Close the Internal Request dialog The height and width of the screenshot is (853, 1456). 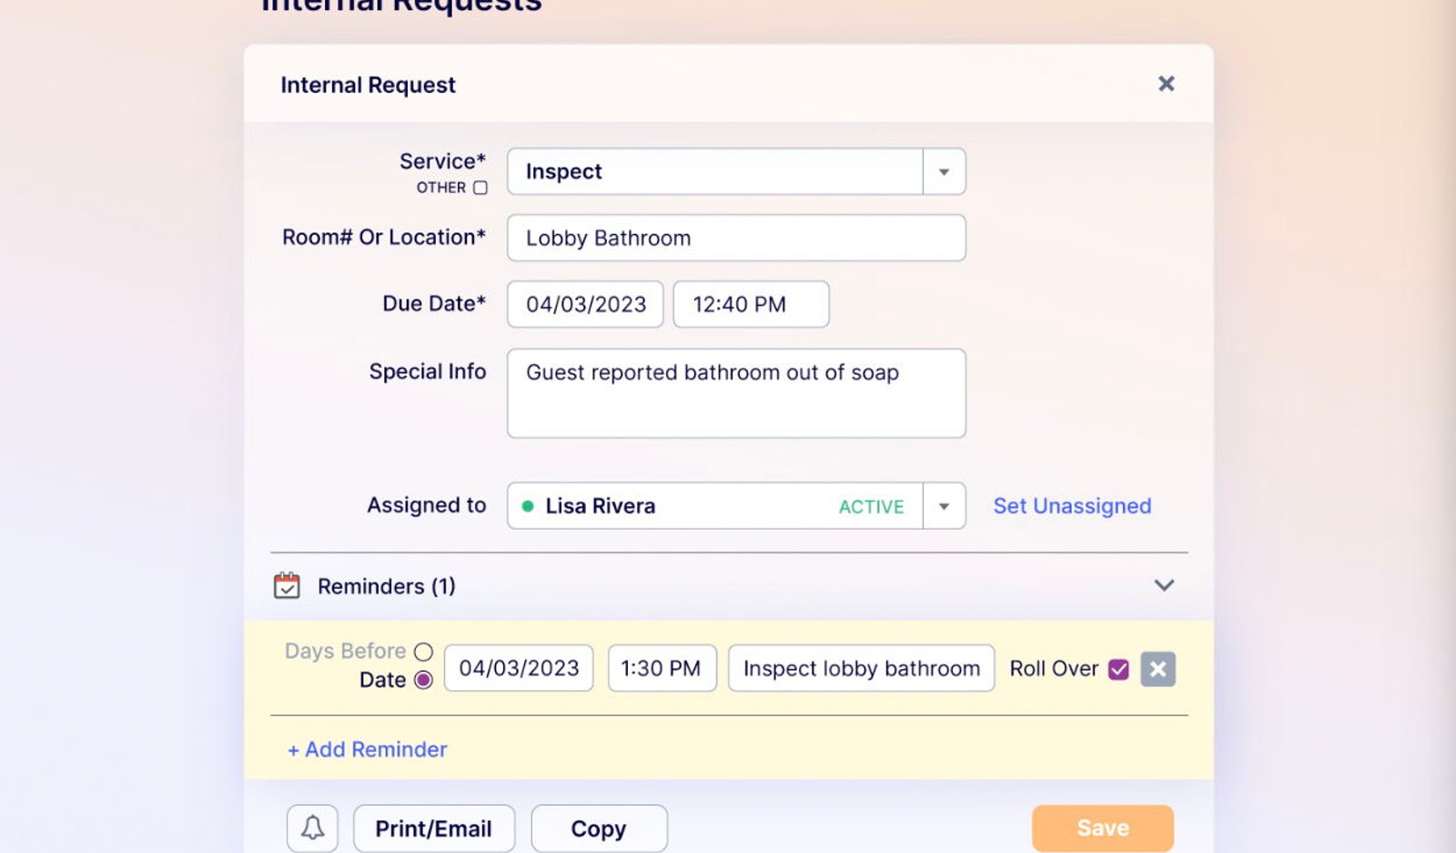point(1166,84)
